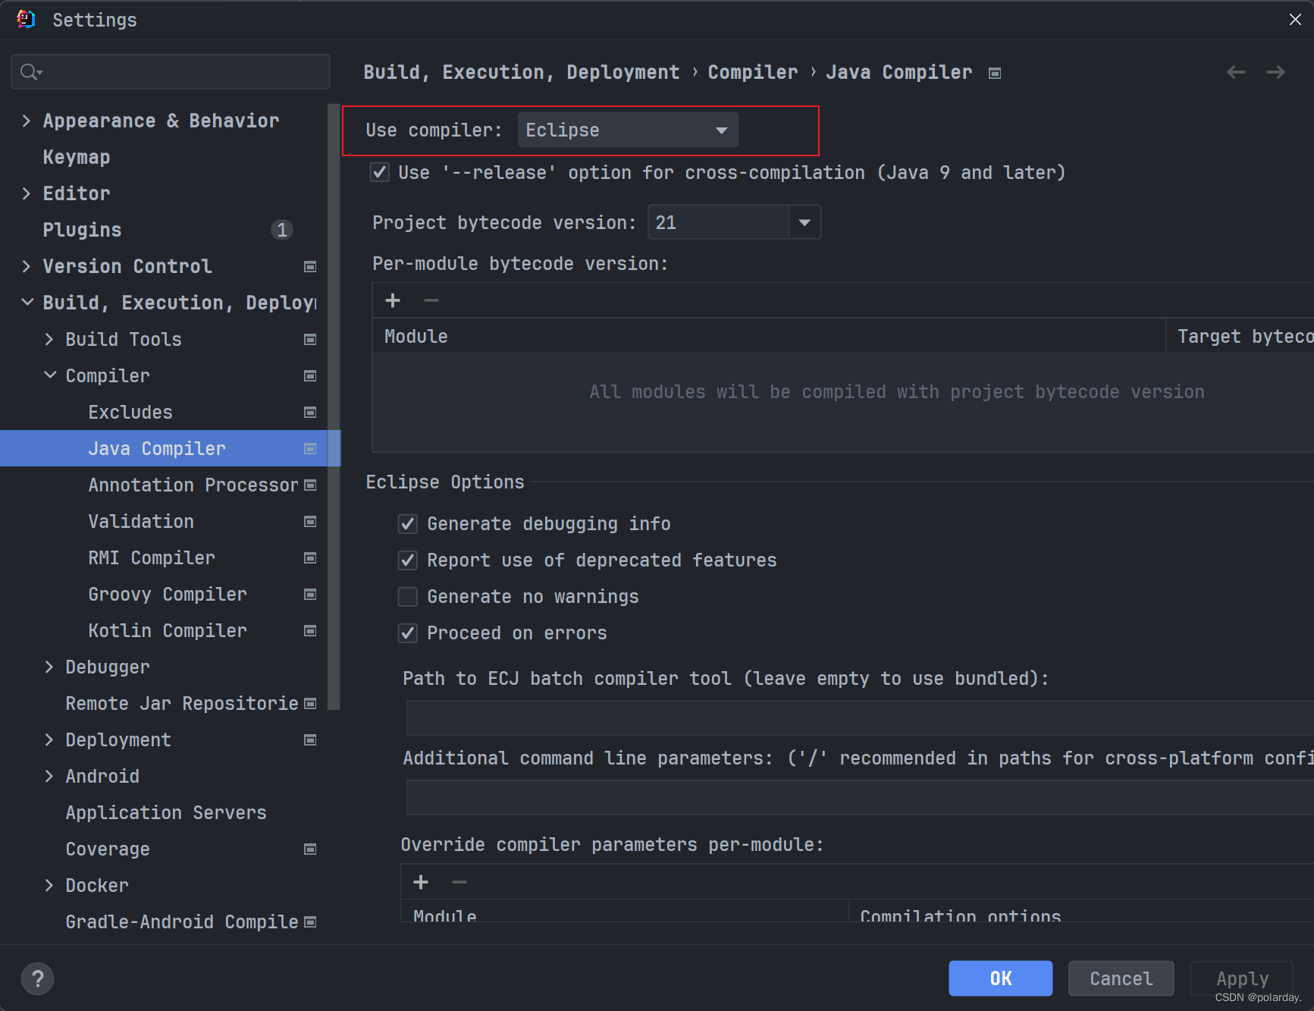Click the settings tree vertical scrollbar
This screenshot has width=1314, height=1011.
(334, 407)
